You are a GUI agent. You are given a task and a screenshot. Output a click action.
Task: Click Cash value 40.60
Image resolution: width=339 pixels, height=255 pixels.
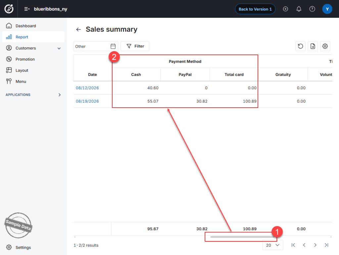153,88
